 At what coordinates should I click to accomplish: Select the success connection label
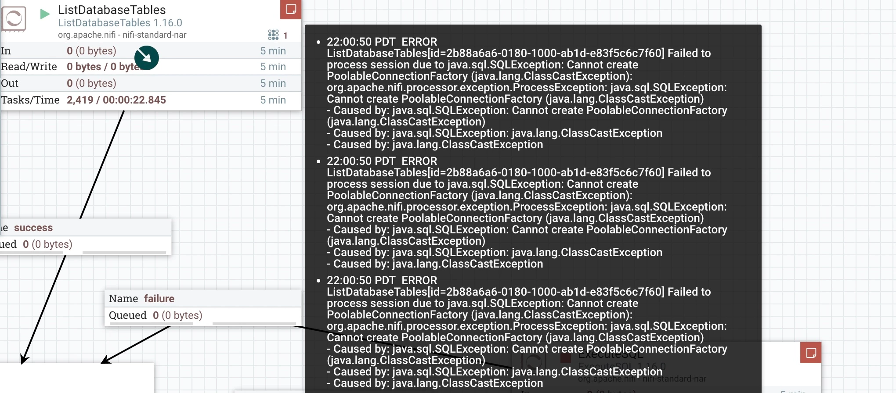[x=33, y=228]
